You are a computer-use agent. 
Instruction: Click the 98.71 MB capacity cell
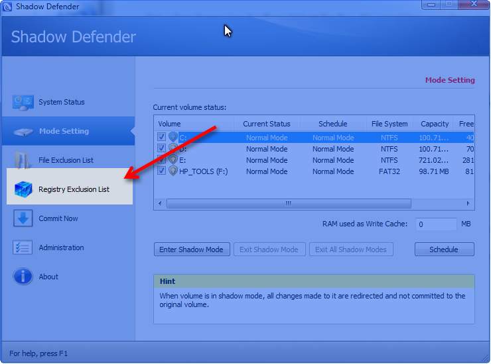click(434, 171)
